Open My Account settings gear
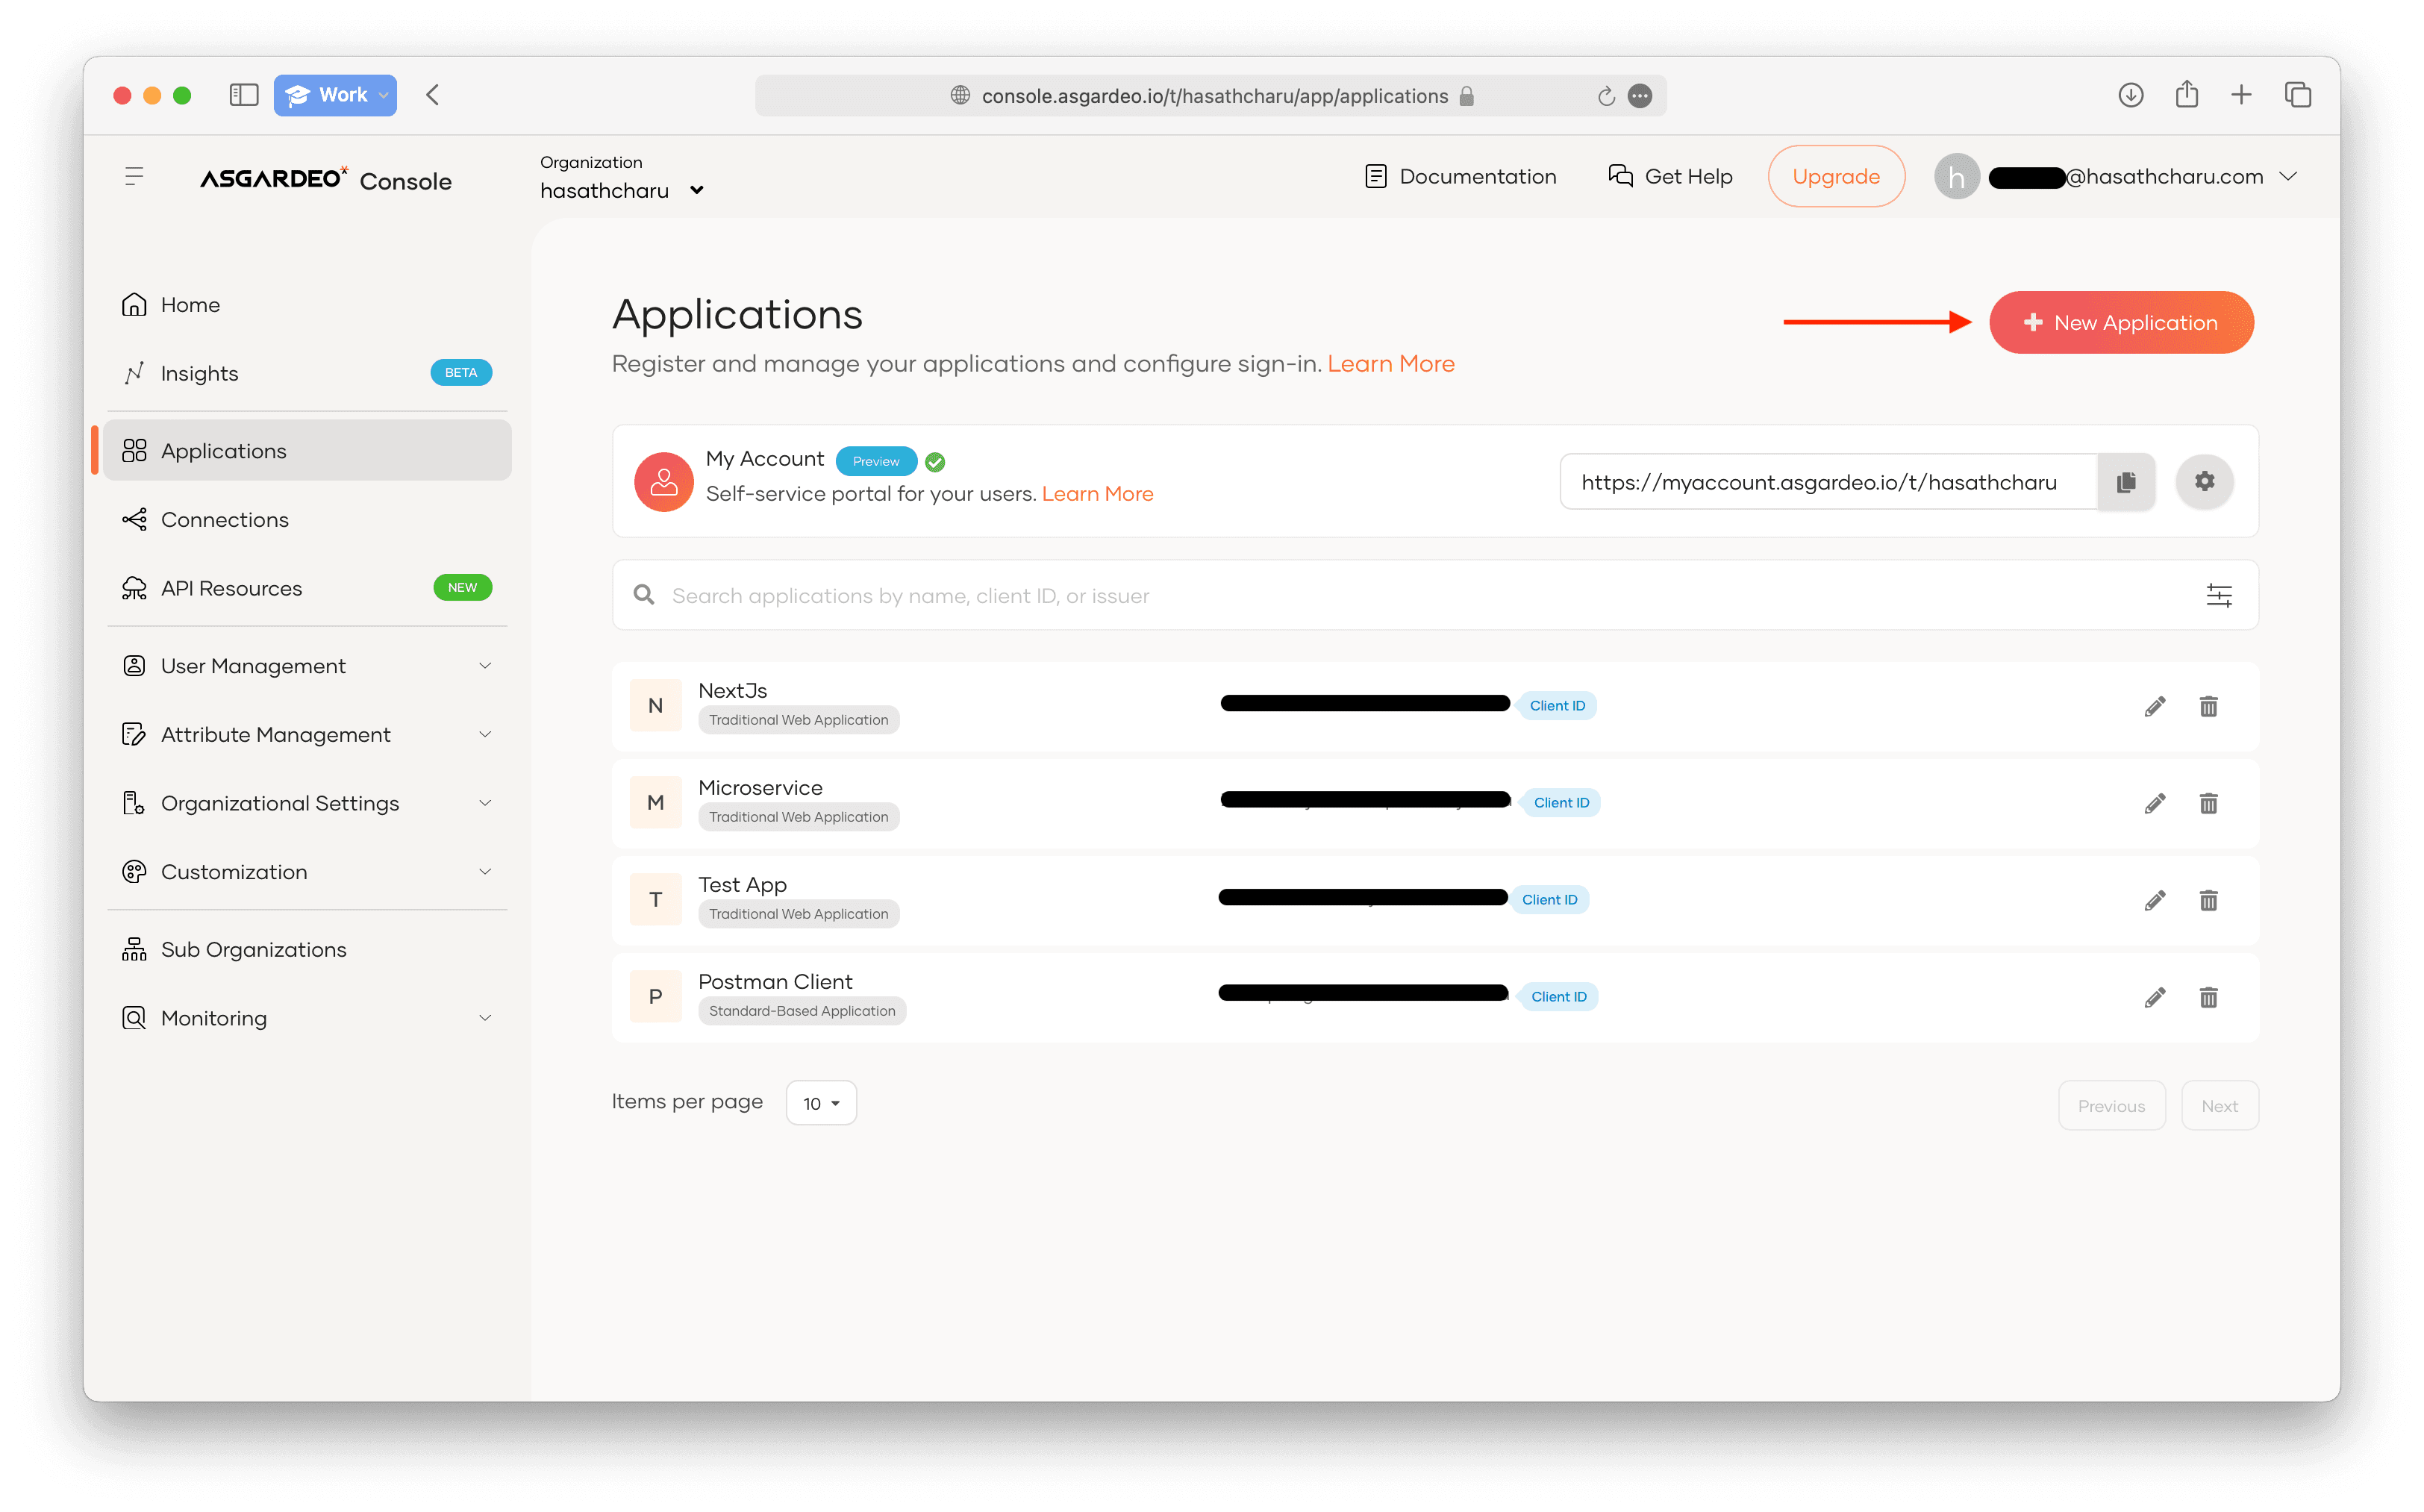The height and width of the screenshot is (1512, 2424). point(2204,481)
